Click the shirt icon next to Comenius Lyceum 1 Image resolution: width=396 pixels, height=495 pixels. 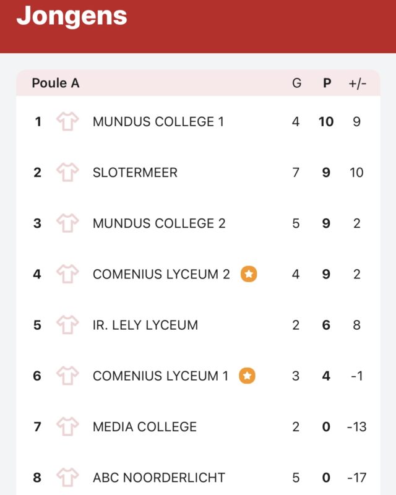pyautogui.click(x=67, y=376)
